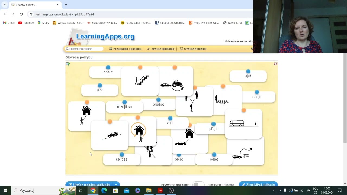This screenshot has height=195, width=347.
Task: Click the browser address bar
Action: coord(141,14)
